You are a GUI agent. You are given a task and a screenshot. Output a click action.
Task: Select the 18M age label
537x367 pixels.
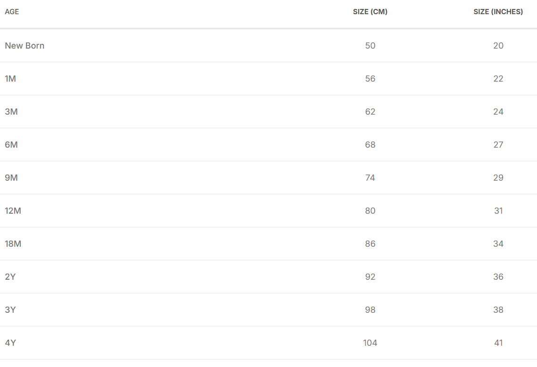(13, 244)
